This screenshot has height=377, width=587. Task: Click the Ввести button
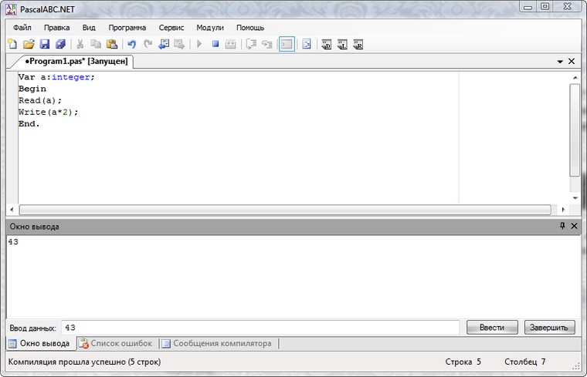[x=492, y=328]
